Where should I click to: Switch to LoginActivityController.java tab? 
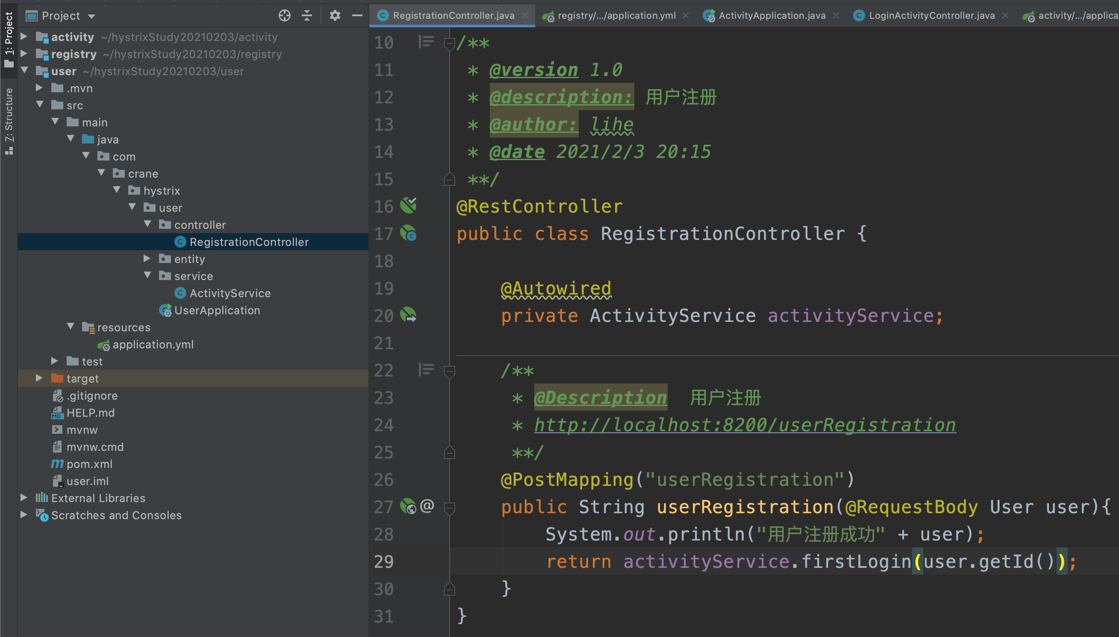coord(931,16)
